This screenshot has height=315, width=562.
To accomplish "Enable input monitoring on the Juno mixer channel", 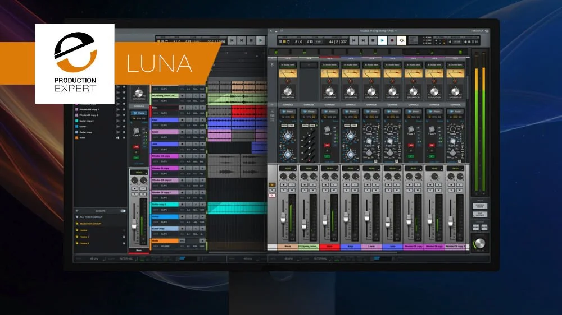I will 397,185.
